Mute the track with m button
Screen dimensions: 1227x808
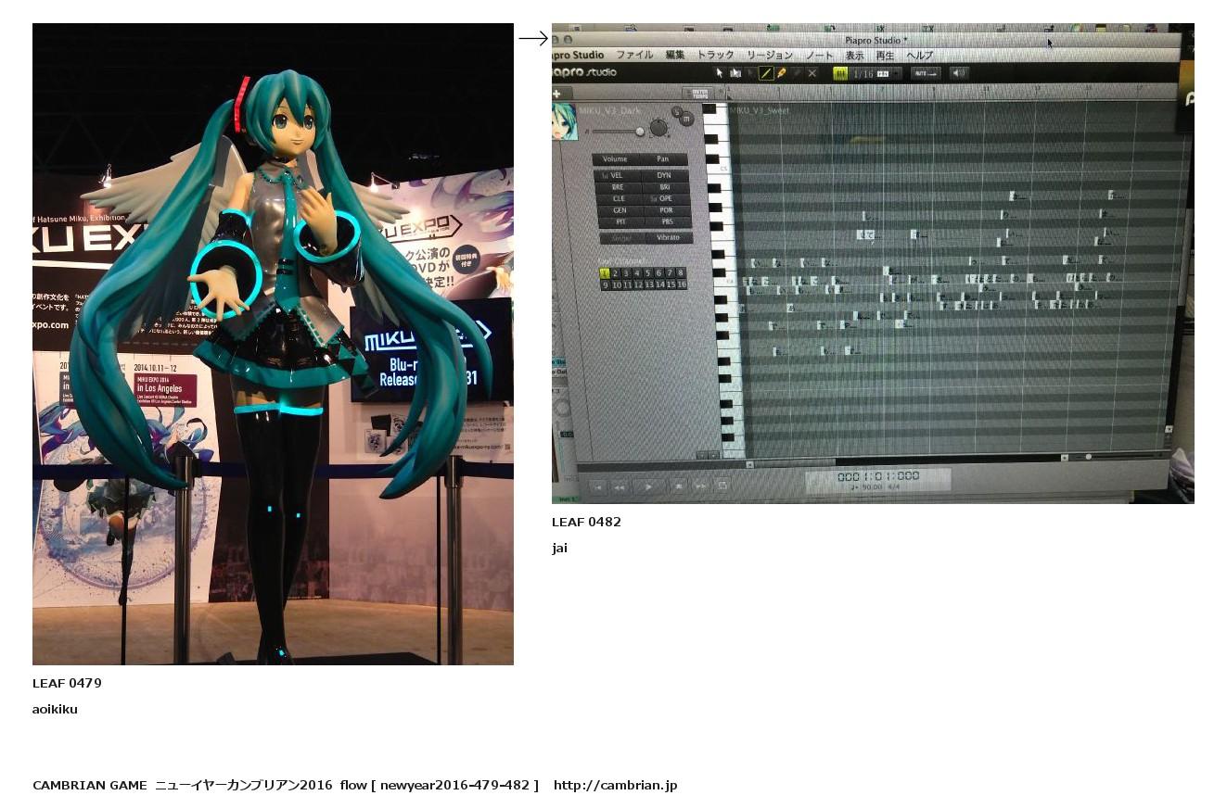click(687, 119)
